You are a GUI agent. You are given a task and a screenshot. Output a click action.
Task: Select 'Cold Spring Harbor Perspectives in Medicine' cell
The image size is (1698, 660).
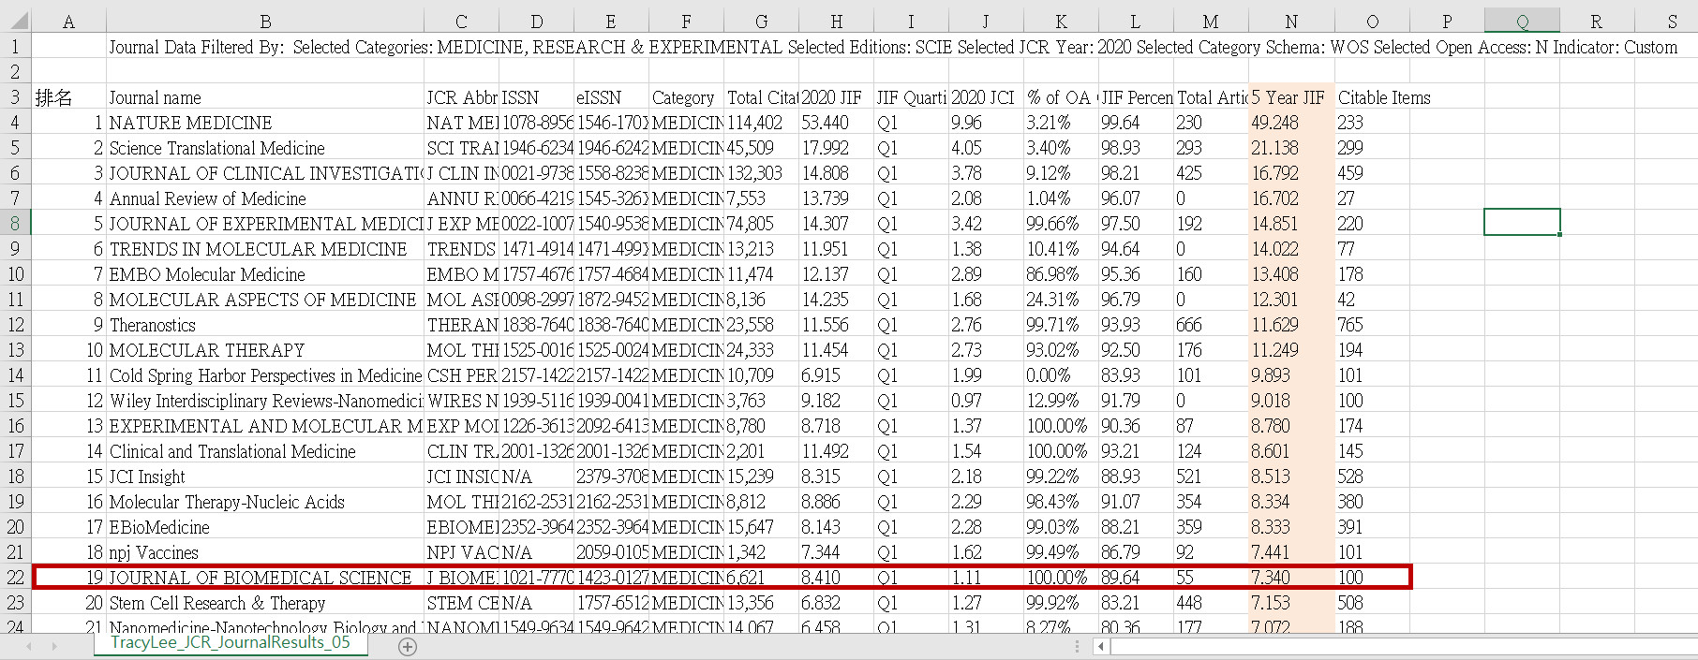pos(265,375)
